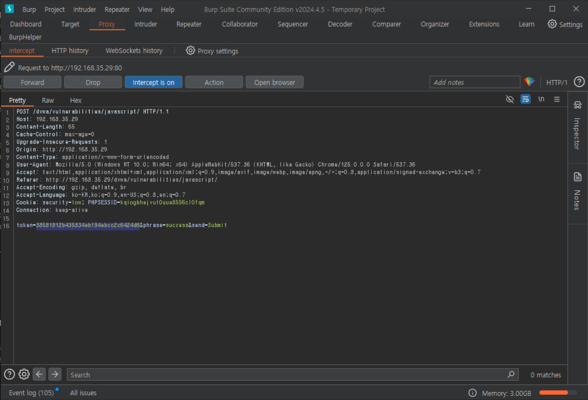Image resolution: width=588 pixels, height=400 pixels.
Task: Click the search help question mark icon
Action: point(9,374)
